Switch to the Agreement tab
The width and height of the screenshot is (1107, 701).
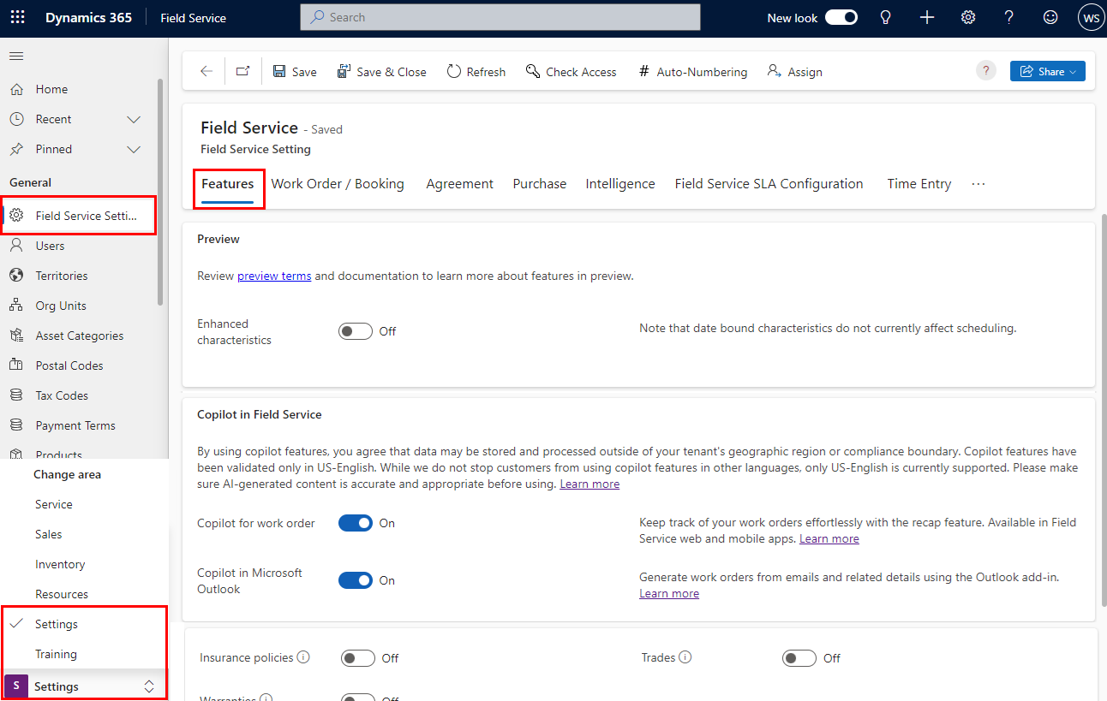[x=459, y=183]
